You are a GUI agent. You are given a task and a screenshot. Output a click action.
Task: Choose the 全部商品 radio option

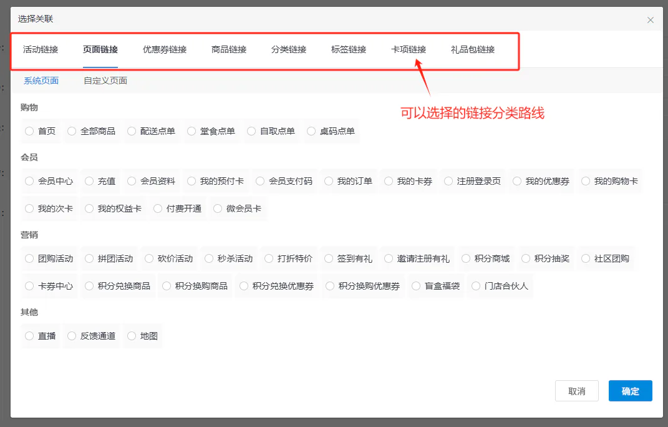click(72, 131)
